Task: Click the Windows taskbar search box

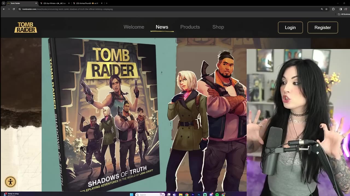Action: pyautogui.click(x=150, y=195)
